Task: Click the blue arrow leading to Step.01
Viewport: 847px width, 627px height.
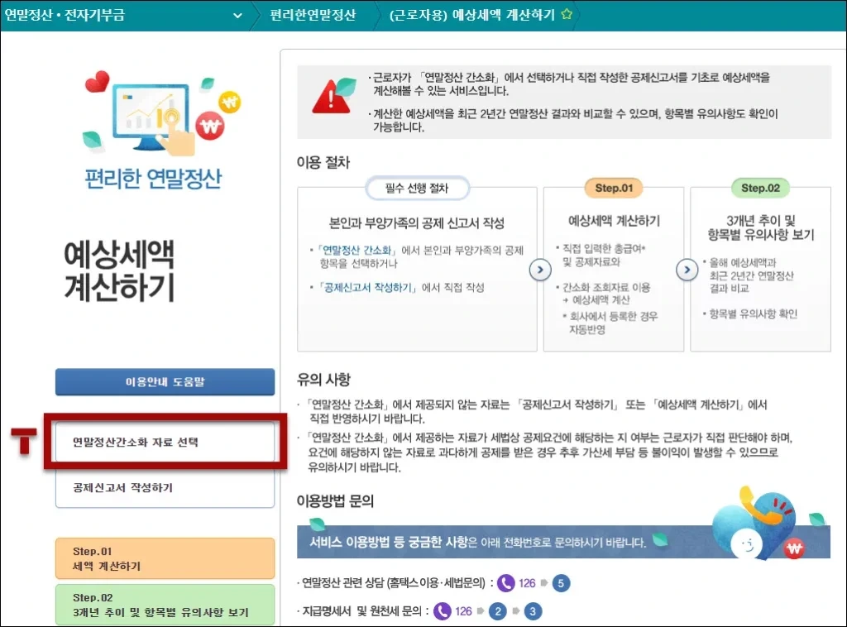Action: [x=540, y=269]
